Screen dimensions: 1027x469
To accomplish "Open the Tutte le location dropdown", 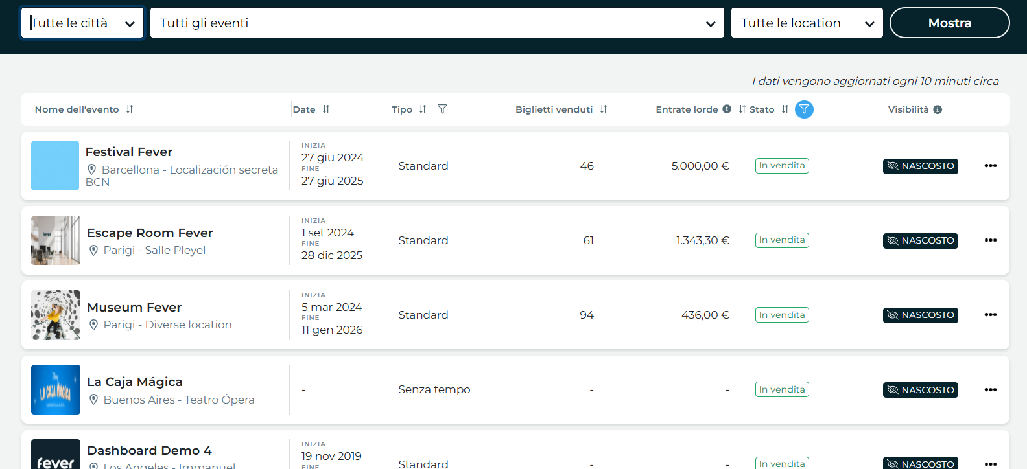I will [807, 23].
